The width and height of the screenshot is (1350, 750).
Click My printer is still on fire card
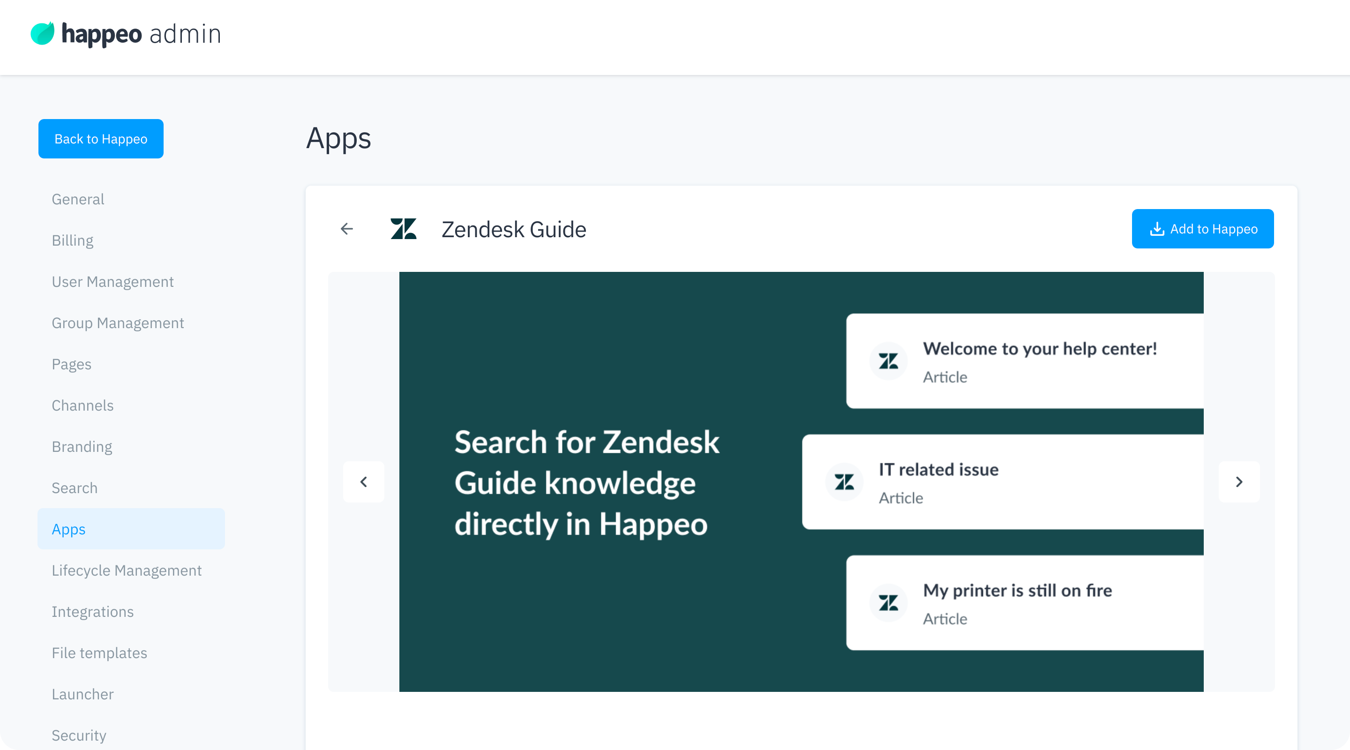[x=1025, y=603]
